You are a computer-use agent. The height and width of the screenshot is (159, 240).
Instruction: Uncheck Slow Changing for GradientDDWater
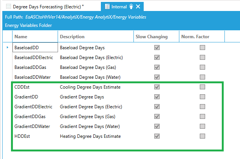point(157,126)
